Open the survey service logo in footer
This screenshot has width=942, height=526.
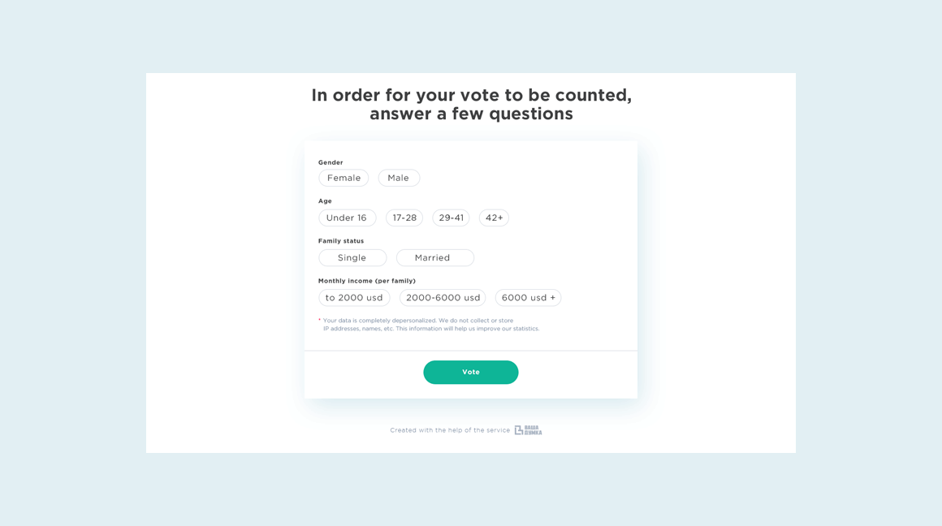click(528, 430)
